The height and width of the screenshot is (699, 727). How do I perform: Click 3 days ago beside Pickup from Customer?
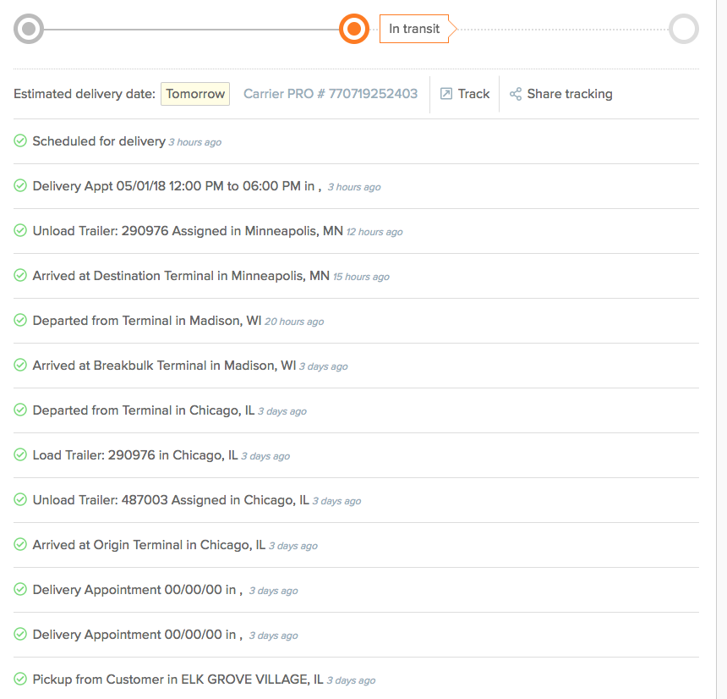tap(351, 680)
